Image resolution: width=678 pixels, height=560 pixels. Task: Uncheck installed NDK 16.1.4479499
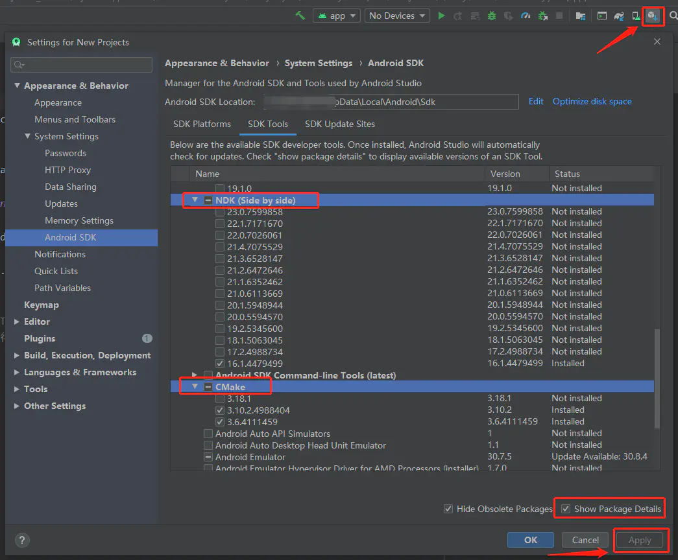[x=220, y=364]
